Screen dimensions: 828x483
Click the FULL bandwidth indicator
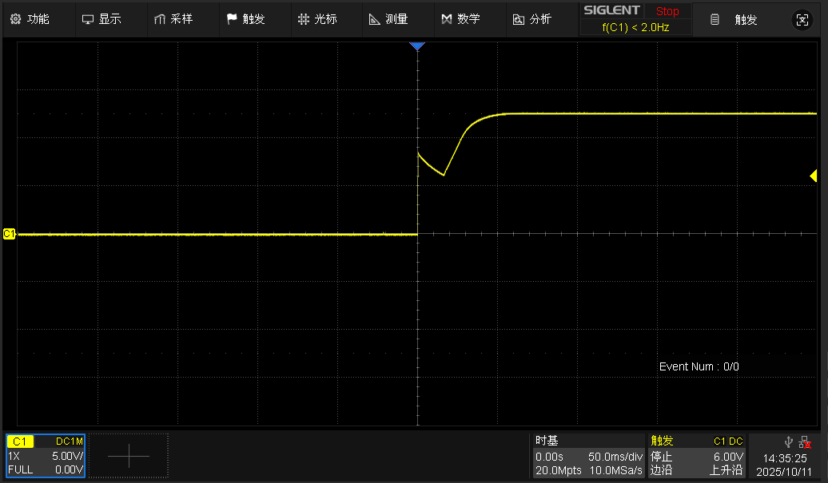point(20,469)
